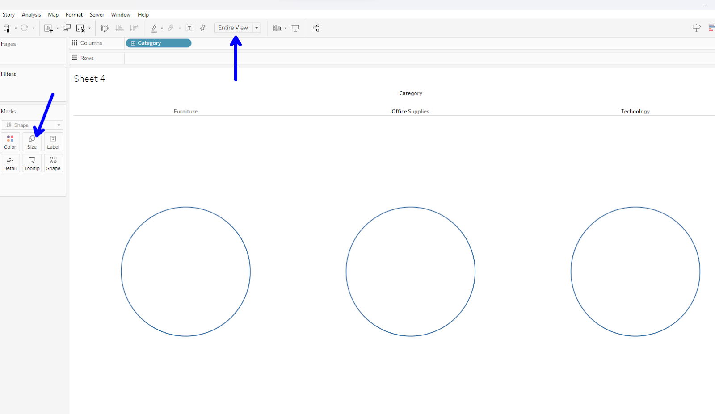Click the duplicate sheet icon
The image size is (715, 414).
click(67, 28)
